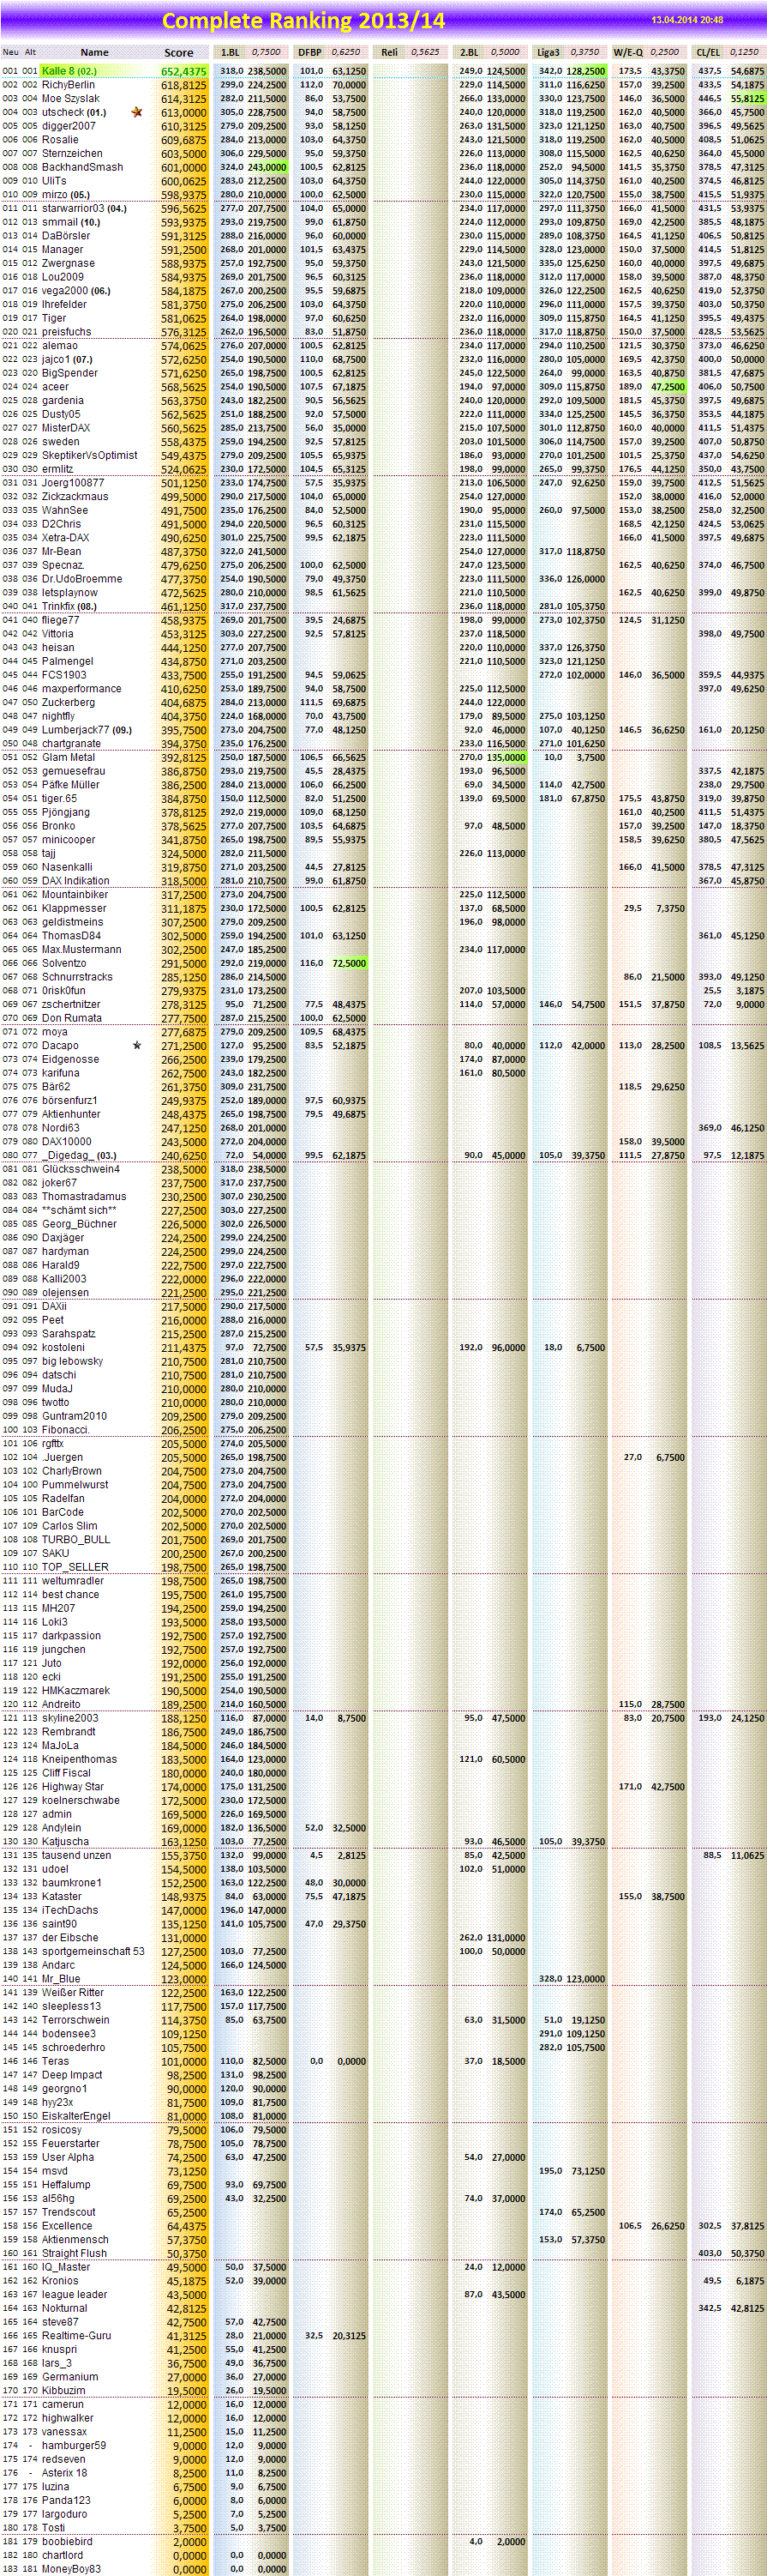Click the timestamp '13.04.2014 20:48'
The image size is (767, 2576).
(687, 20)
